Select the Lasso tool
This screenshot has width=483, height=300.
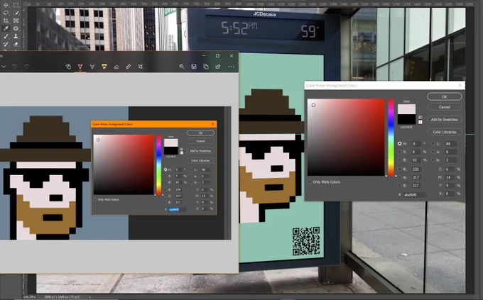6,13
